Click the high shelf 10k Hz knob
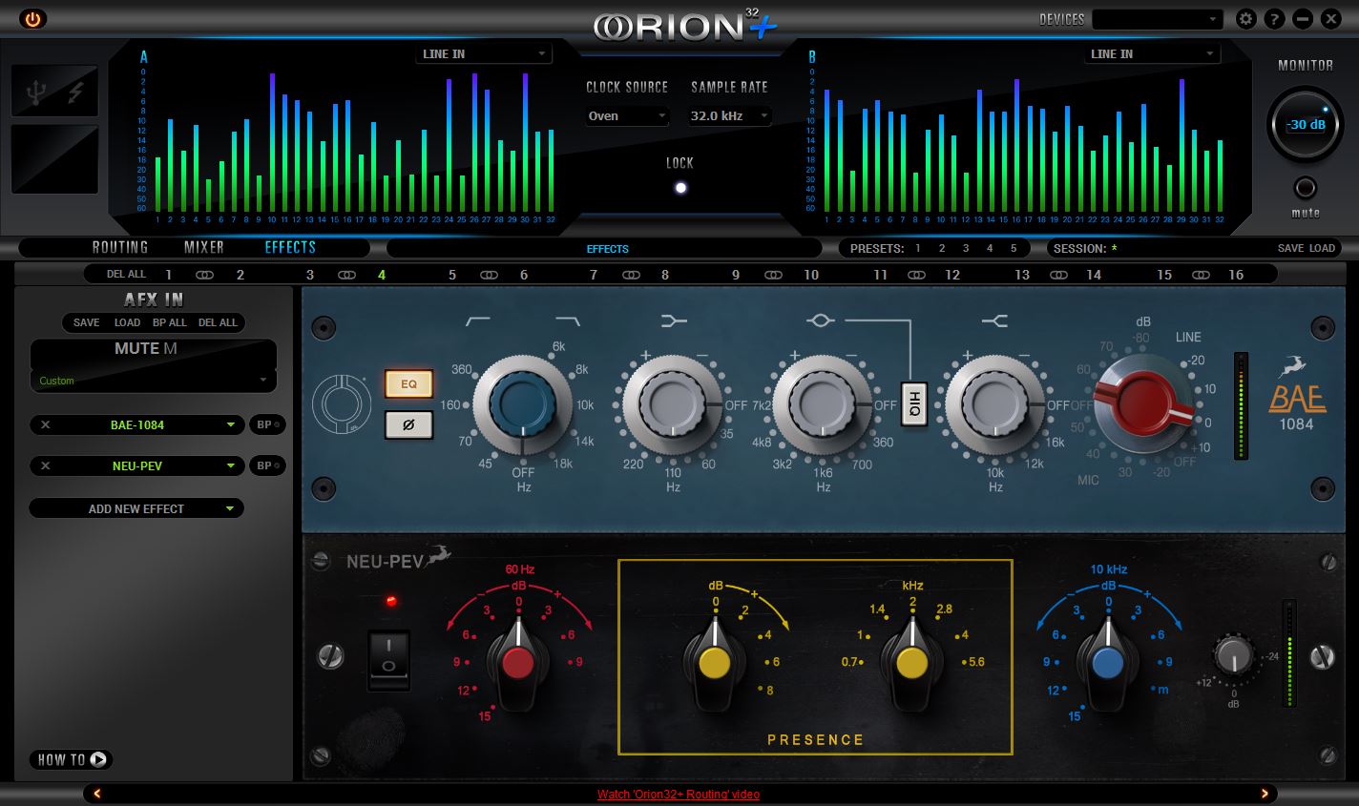Screen dimensions: 1359x806 [x=994, y=405]
